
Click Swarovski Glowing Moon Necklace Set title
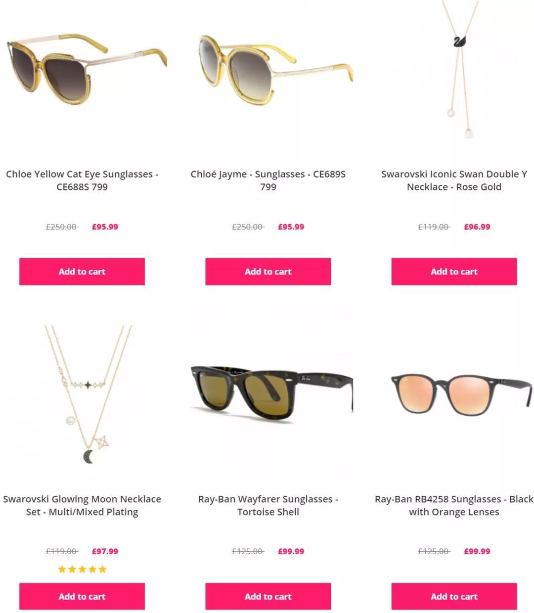(82, 505)
